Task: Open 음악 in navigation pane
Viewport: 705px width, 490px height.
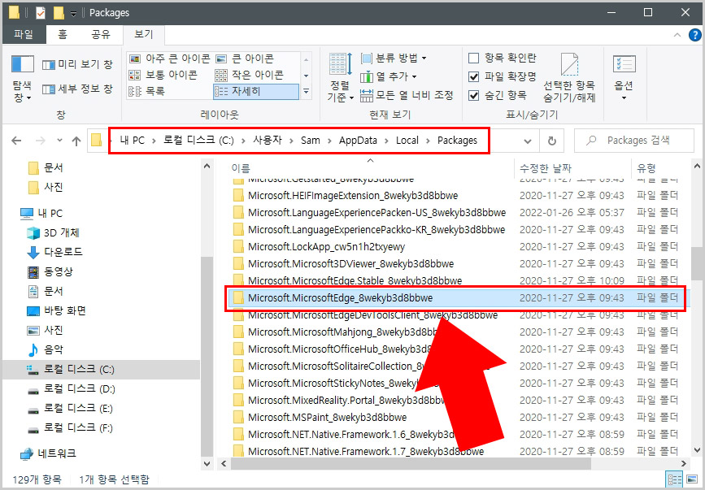Action: (x=45, y=349)
